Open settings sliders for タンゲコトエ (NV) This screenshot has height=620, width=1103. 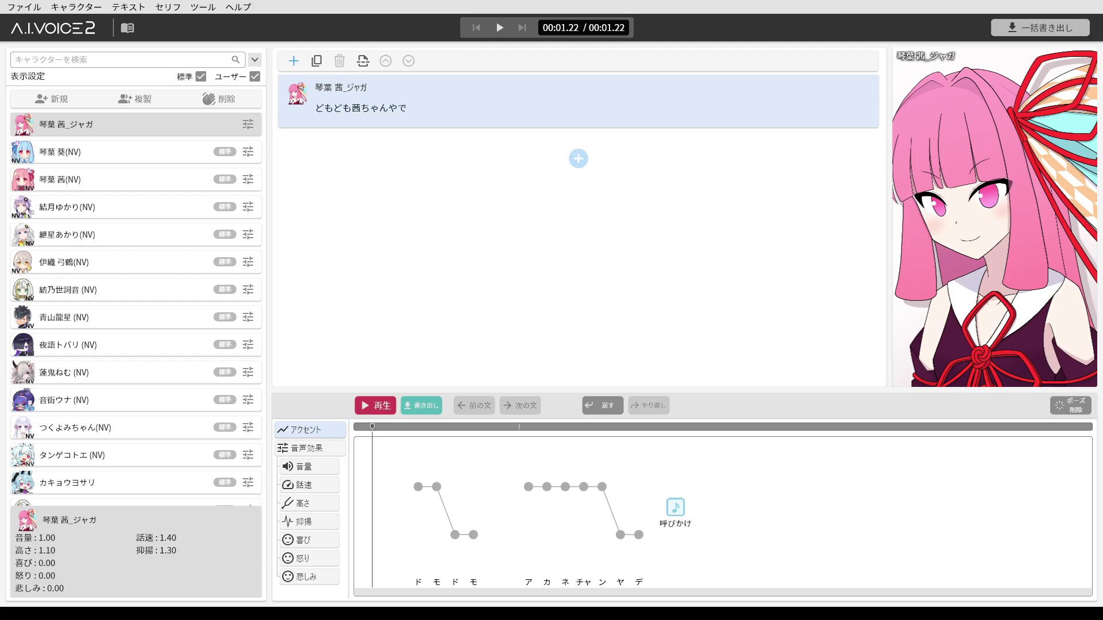click(x=248, y=455)
